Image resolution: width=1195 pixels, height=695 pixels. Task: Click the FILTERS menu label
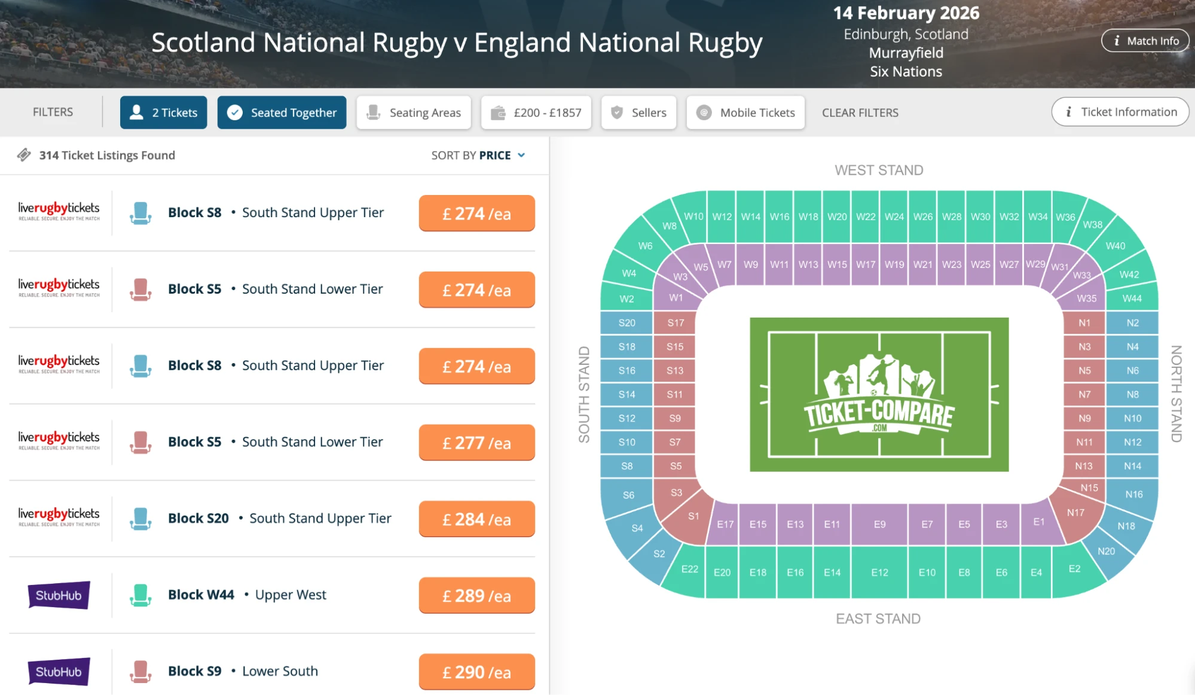pos(53,112)
